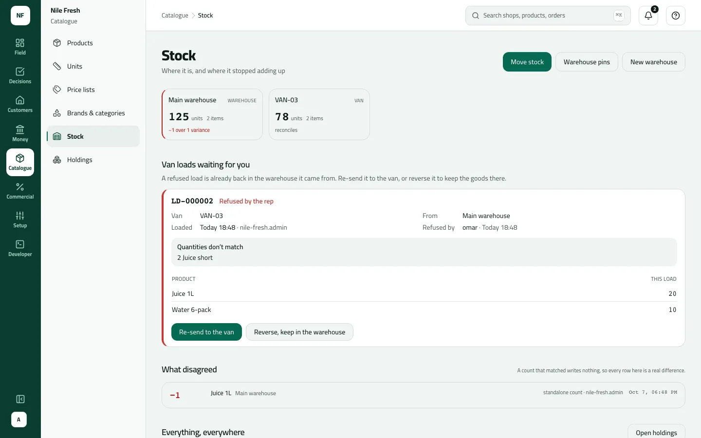The height and width of the screenshot is (438, 701).
Task: Open the Developer section icon
Action: point(20,248)
